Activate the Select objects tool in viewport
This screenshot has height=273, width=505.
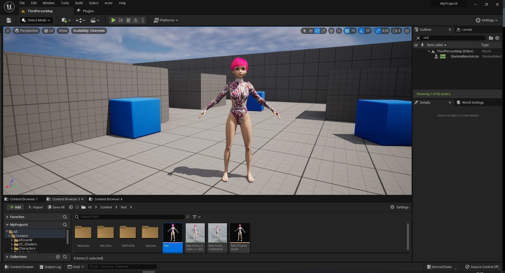pyautogui.click(x=304, y=31)
